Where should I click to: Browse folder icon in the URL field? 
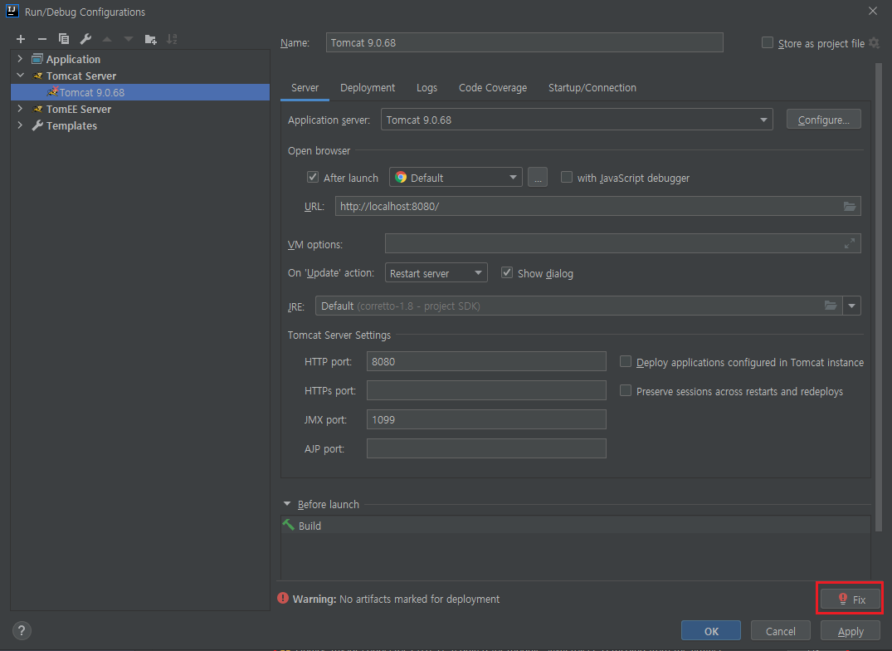(850, 206)
